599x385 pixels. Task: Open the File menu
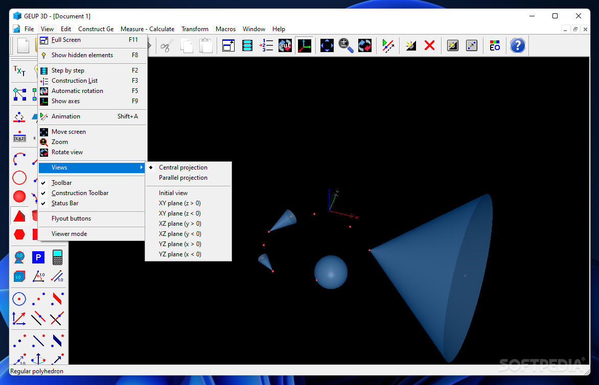pyautogui.click(x=29, y=29)
